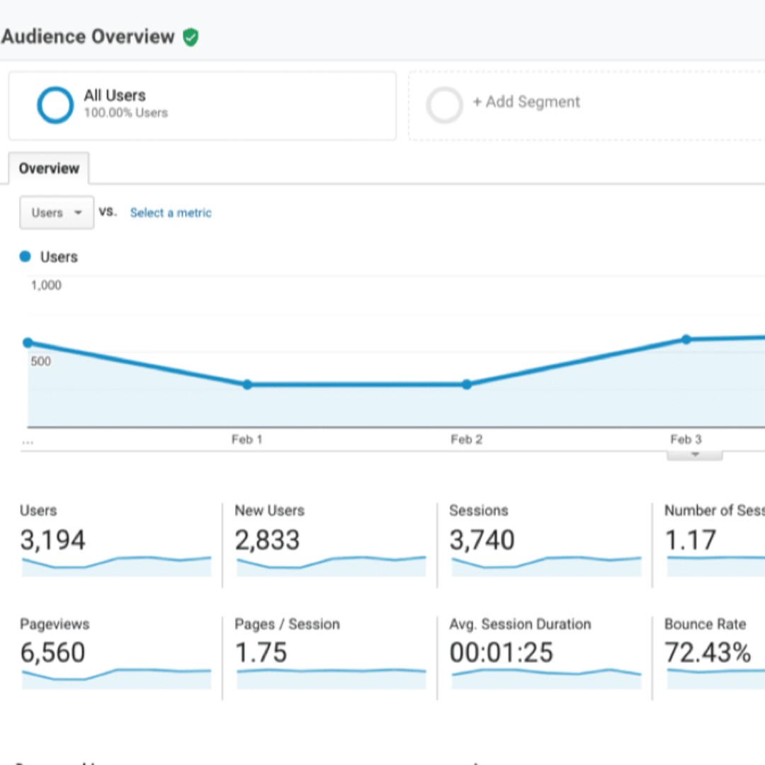This screenshot has height=765, width=765.
Task: Click the empty Add Segment circle icon
Action: tap(444, 105)
